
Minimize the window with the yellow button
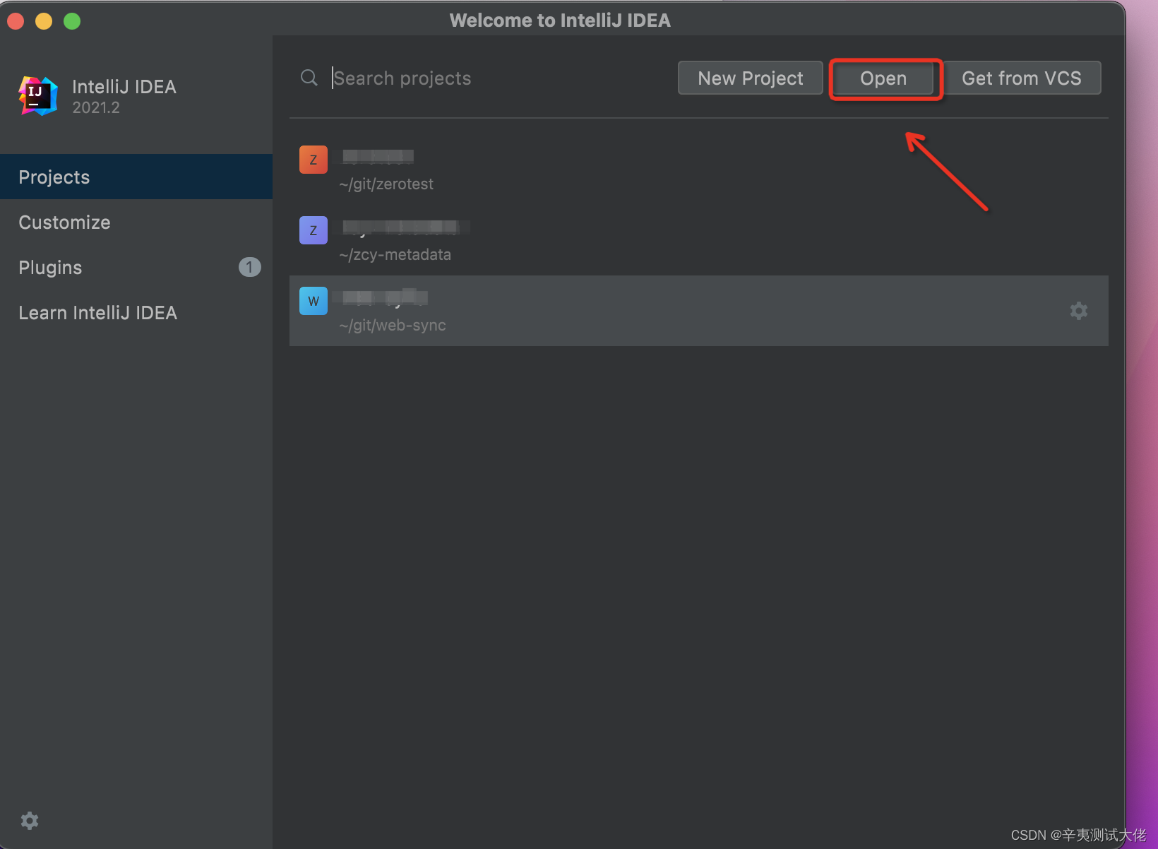pos(44,21)
